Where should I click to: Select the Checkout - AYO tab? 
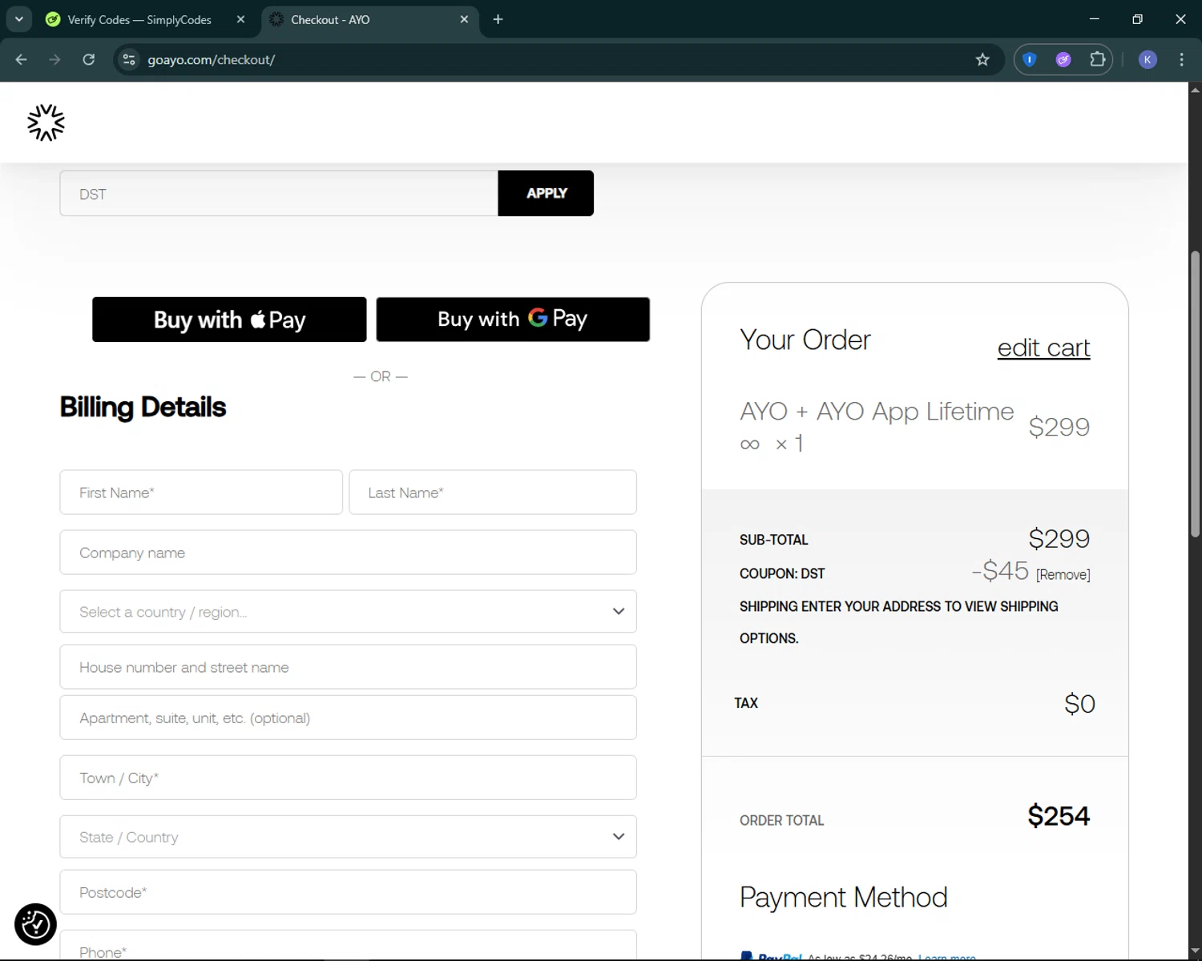[x=369, y=19]
